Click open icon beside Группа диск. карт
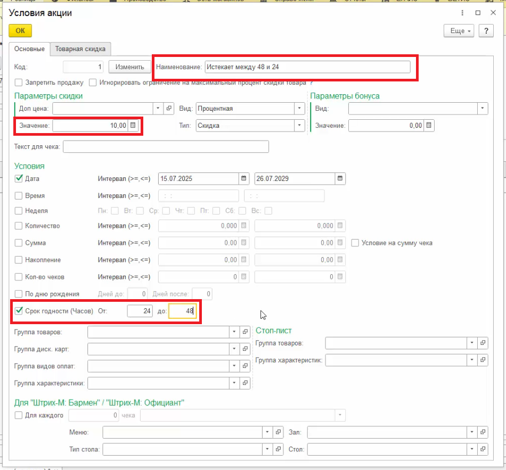Image resolution: width=506 pixels, height=470 pixels. click(246, 349)
